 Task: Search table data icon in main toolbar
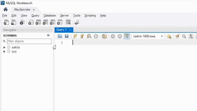(x=68, y=22)
